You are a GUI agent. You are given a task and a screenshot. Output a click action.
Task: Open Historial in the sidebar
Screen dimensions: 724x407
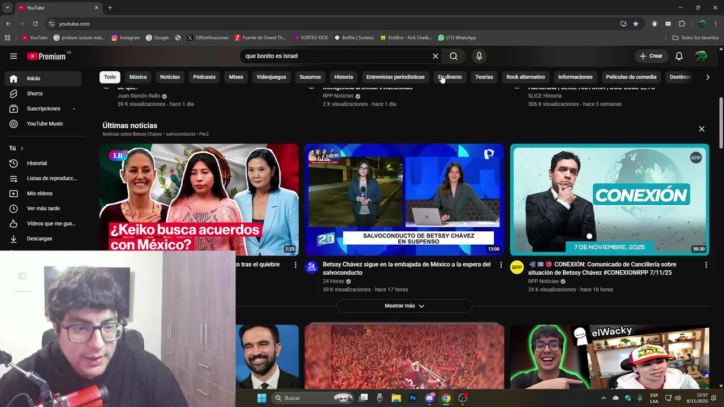pyautogui.click(x=43, y=163)
